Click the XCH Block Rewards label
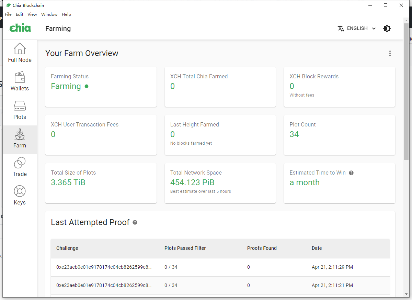The image size is (412, 300). (314, 77)
